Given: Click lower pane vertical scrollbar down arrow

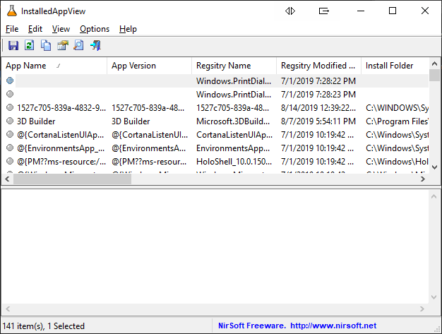Looking at the screenshot, I should point(434,297).
